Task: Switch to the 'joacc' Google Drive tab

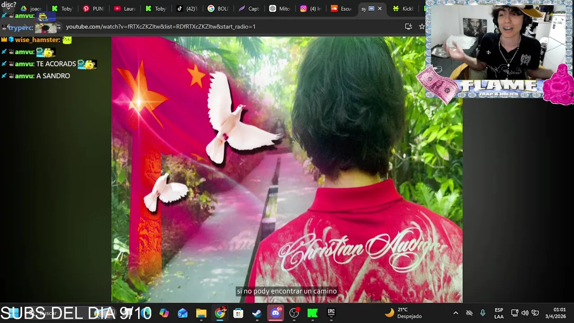Action: coord(31,9)
